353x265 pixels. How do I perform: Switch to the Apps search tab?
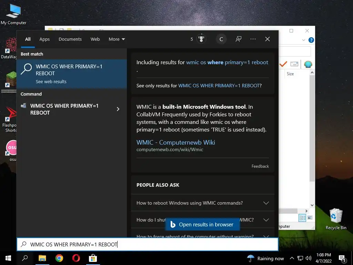pos(44,39)
